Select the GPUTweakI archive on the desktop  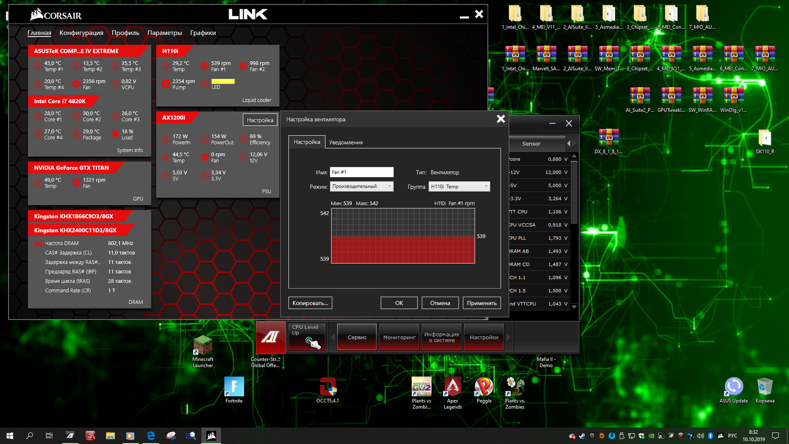pyautogui.click(x=671, y=100)
